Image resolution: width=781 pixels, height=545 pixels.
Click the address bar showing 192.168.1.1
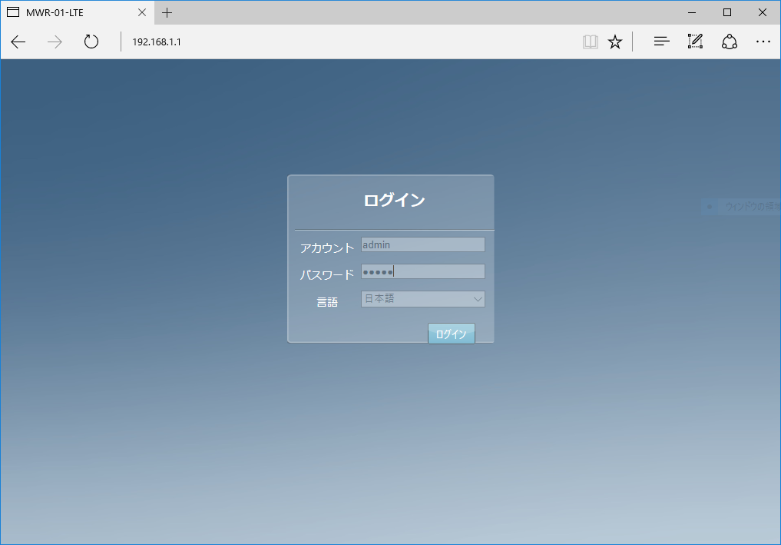coord(346,42)
